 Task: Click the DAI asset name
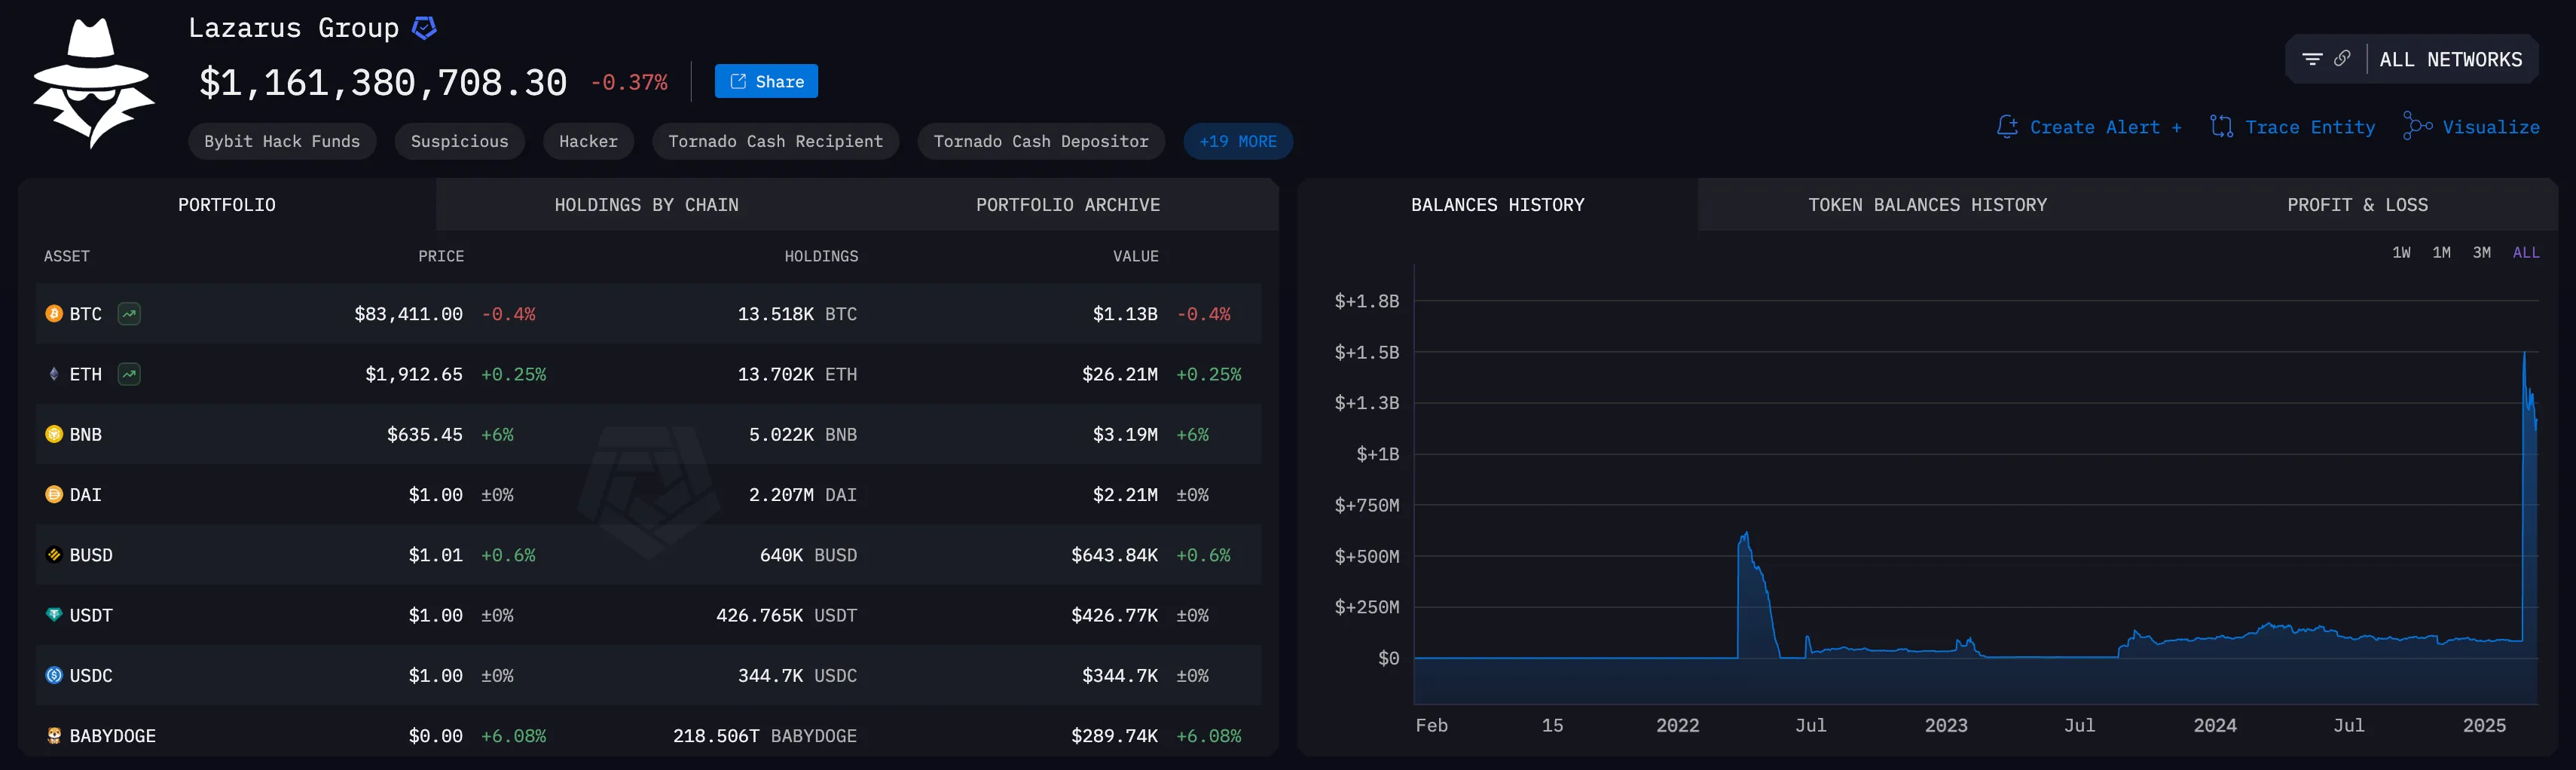coord(86,494)
